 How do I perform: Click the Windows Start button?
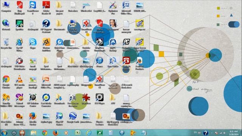pyautogui.click(x=4, y=133)
